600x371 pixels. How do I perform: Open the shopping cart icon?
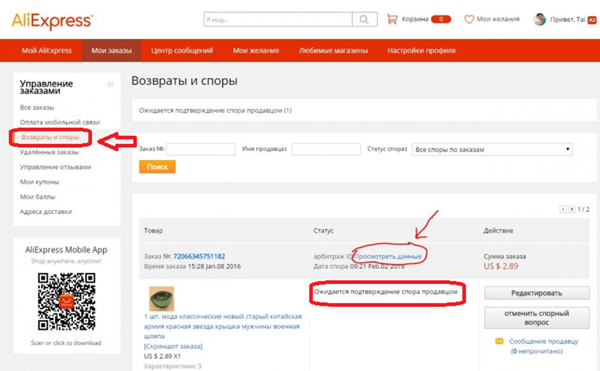point(392,19)
